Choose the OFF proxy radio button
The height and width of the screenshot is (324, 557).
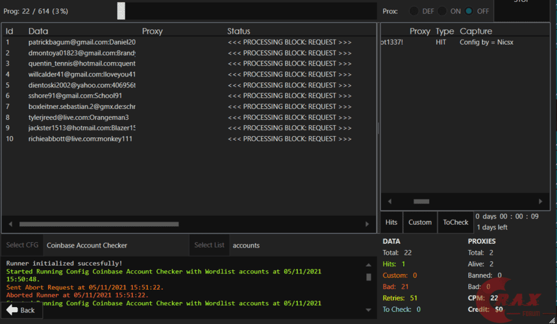(469, 11)
